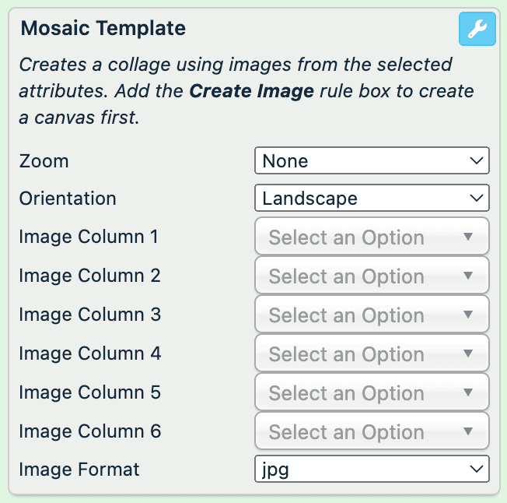Click the Mosaic Template title

coord(103,30)
